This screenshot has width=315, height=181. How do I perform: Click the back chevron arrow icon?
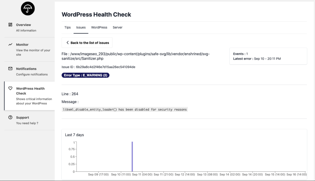pos(67,43)
